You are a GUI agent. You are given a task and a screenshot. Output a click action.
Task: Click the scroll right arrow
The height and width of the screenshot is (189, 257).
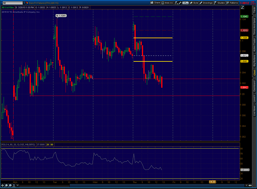tap(246, 185)
